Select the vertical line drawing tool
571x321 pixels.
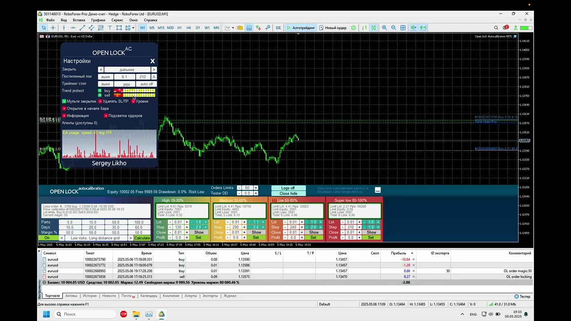64,28
